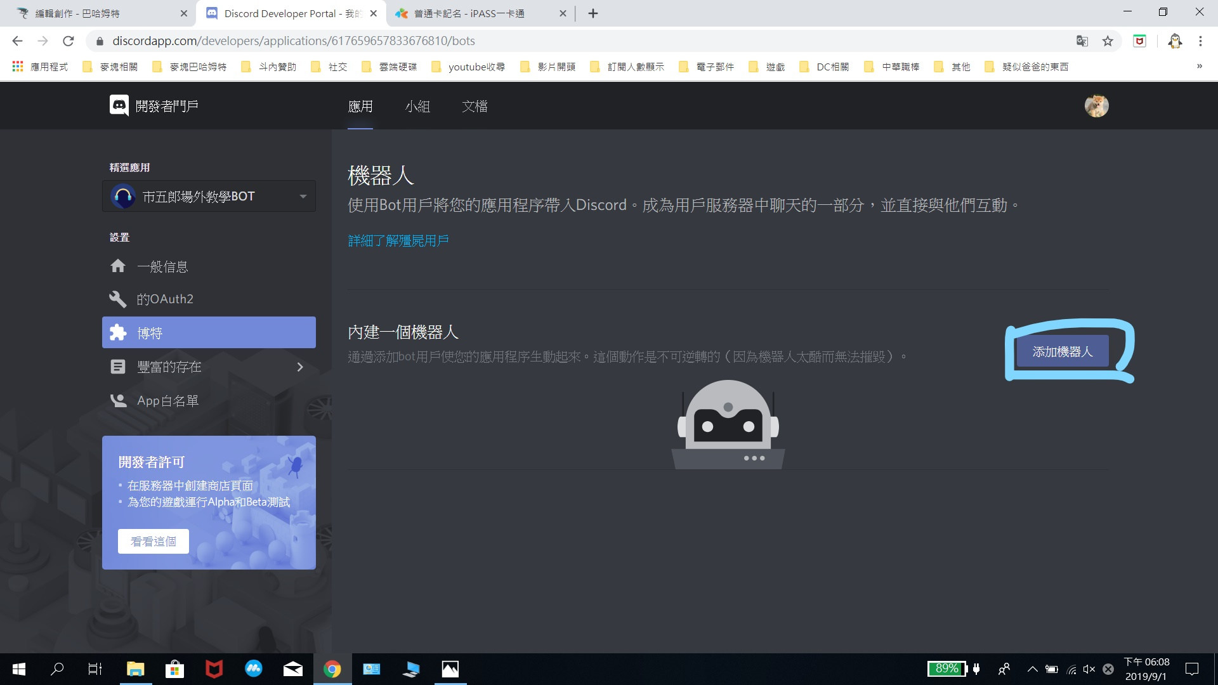Open the McAfee icon in the taskbar
The image size is (1218, 685).
214,669
